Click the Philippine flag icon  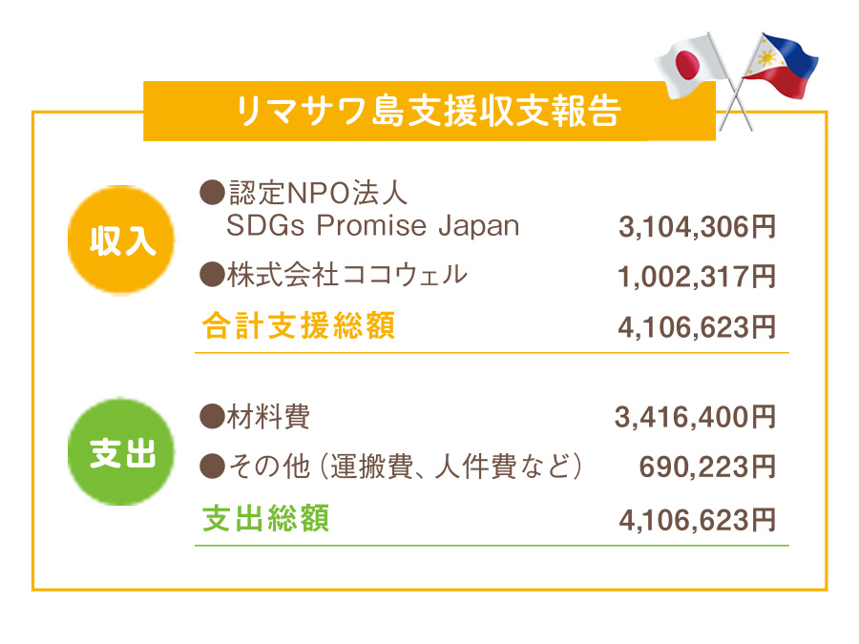tap(783, 66)
